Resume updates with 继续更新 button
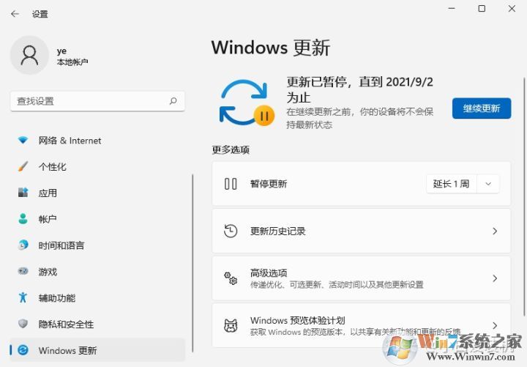The width and height of the screenshot is (527, 367). [x=482, y=108]
